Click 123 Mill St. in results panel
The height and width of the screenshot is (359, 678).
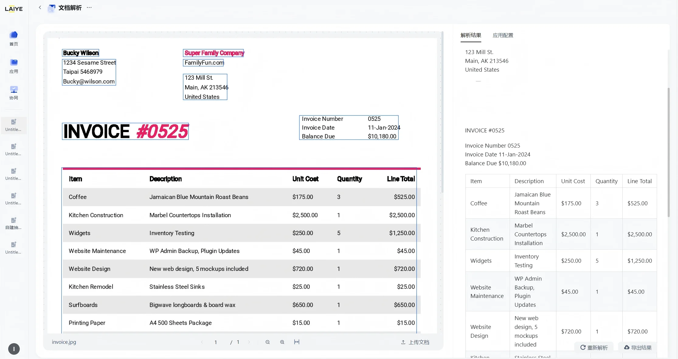479,52
